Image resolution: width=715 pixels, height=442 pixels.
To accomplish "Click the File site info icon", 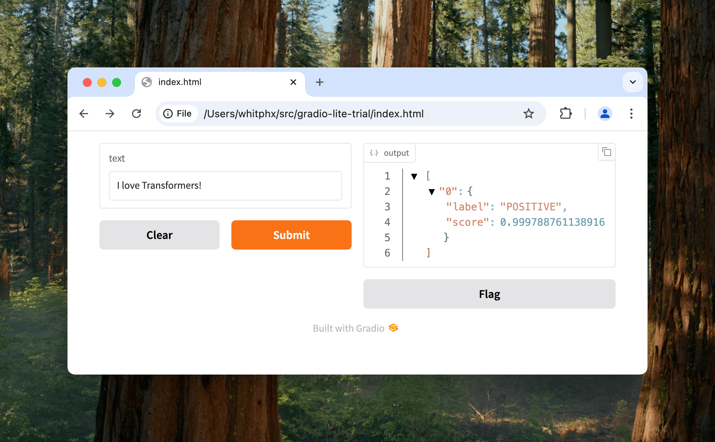I will coord(178,114).
